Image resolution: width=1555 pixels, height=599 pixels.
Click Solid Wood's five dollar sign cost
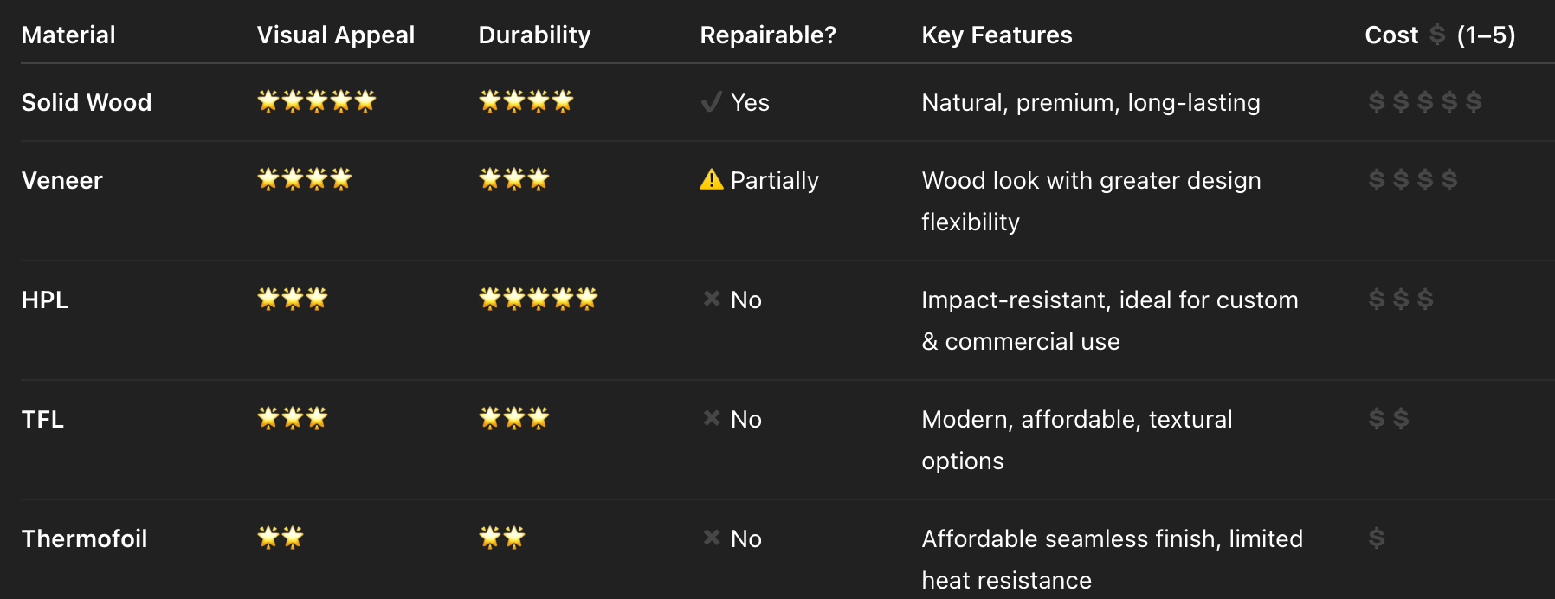pyautogui.click(x=1425, y=102)
